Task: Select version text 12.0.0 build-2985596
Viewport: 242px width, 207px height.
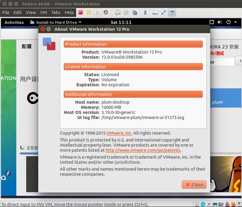Action: point(122,57)
